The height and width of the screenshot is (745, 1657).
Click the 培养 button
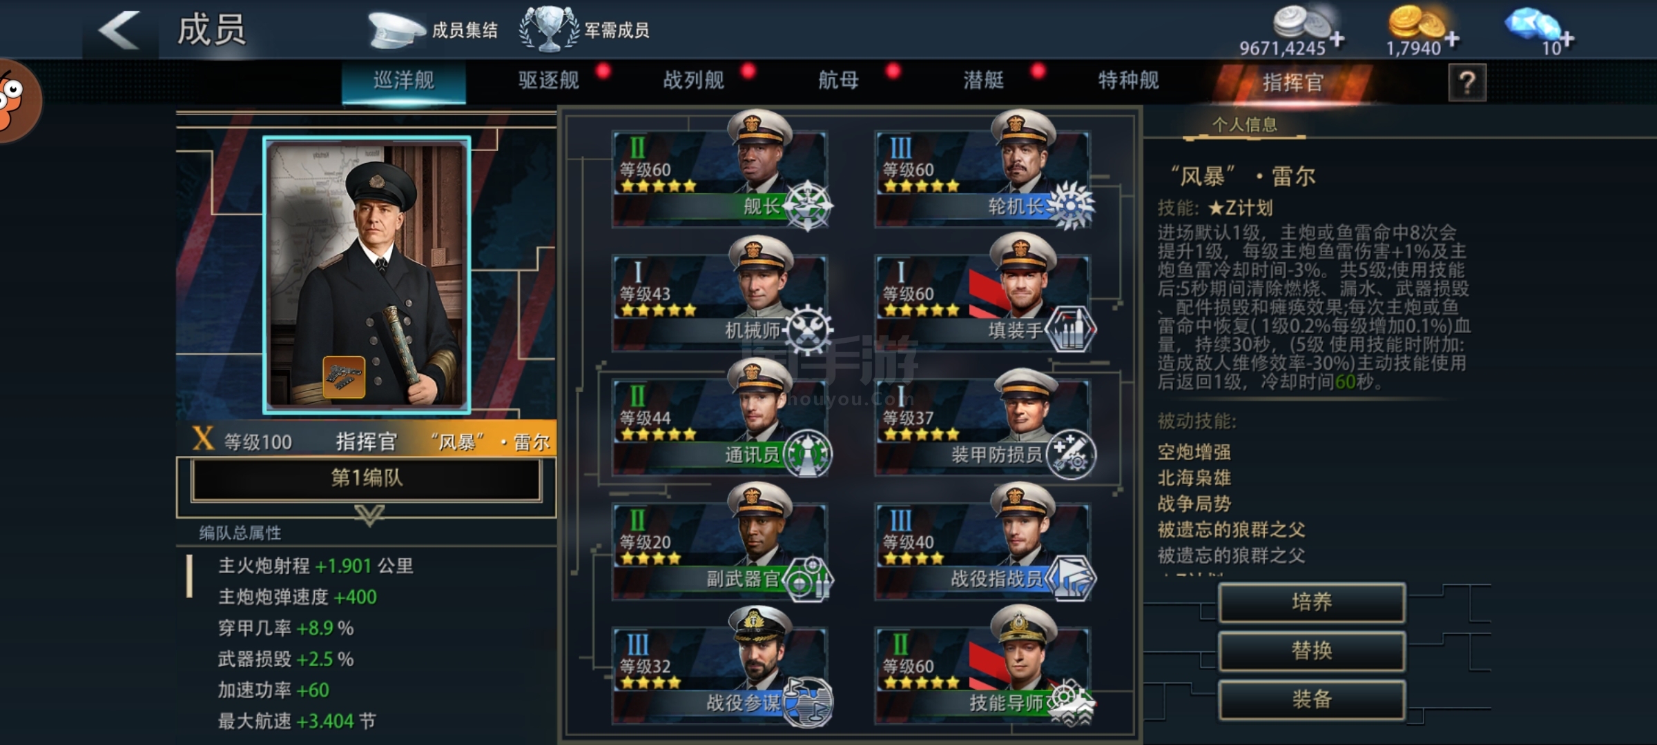pyautogui.click(x=1312, y=602)
